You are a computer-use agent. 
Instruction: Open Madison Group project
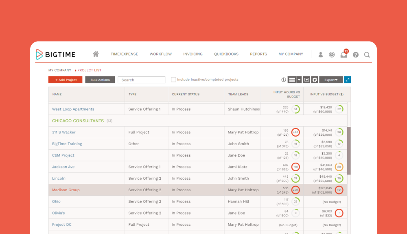tap(66, 190)
